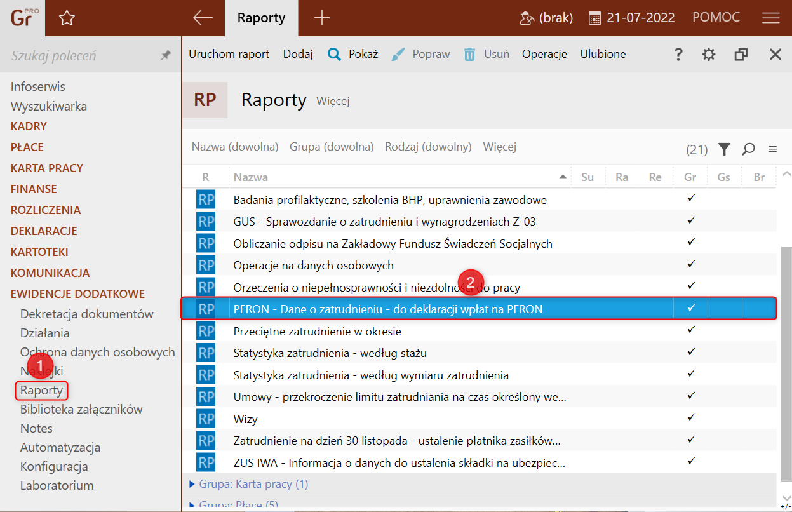Open a new tab with plus icon
The image size is (792, 512).
(x=322, y=18)
